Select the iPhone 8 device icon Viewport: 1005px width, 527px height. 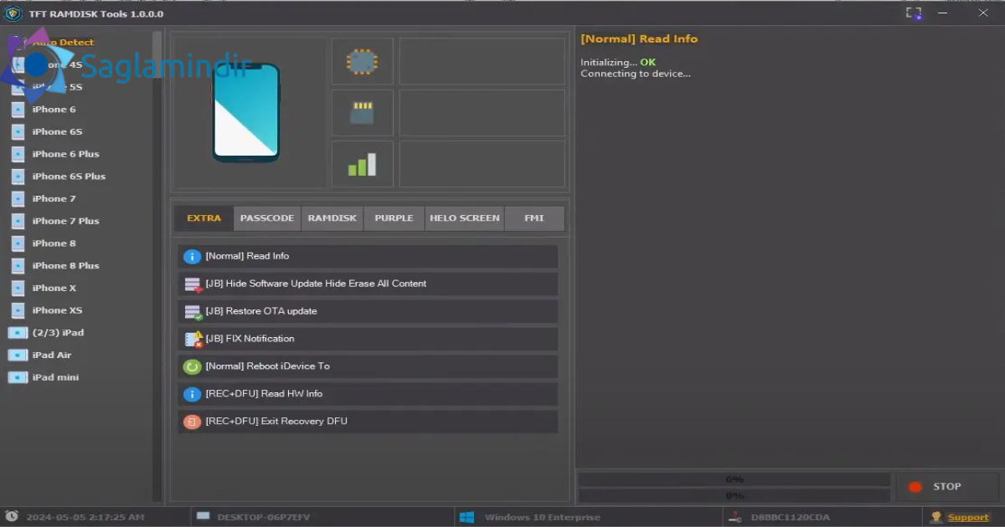pyautogui.click(x=18, y=243)
